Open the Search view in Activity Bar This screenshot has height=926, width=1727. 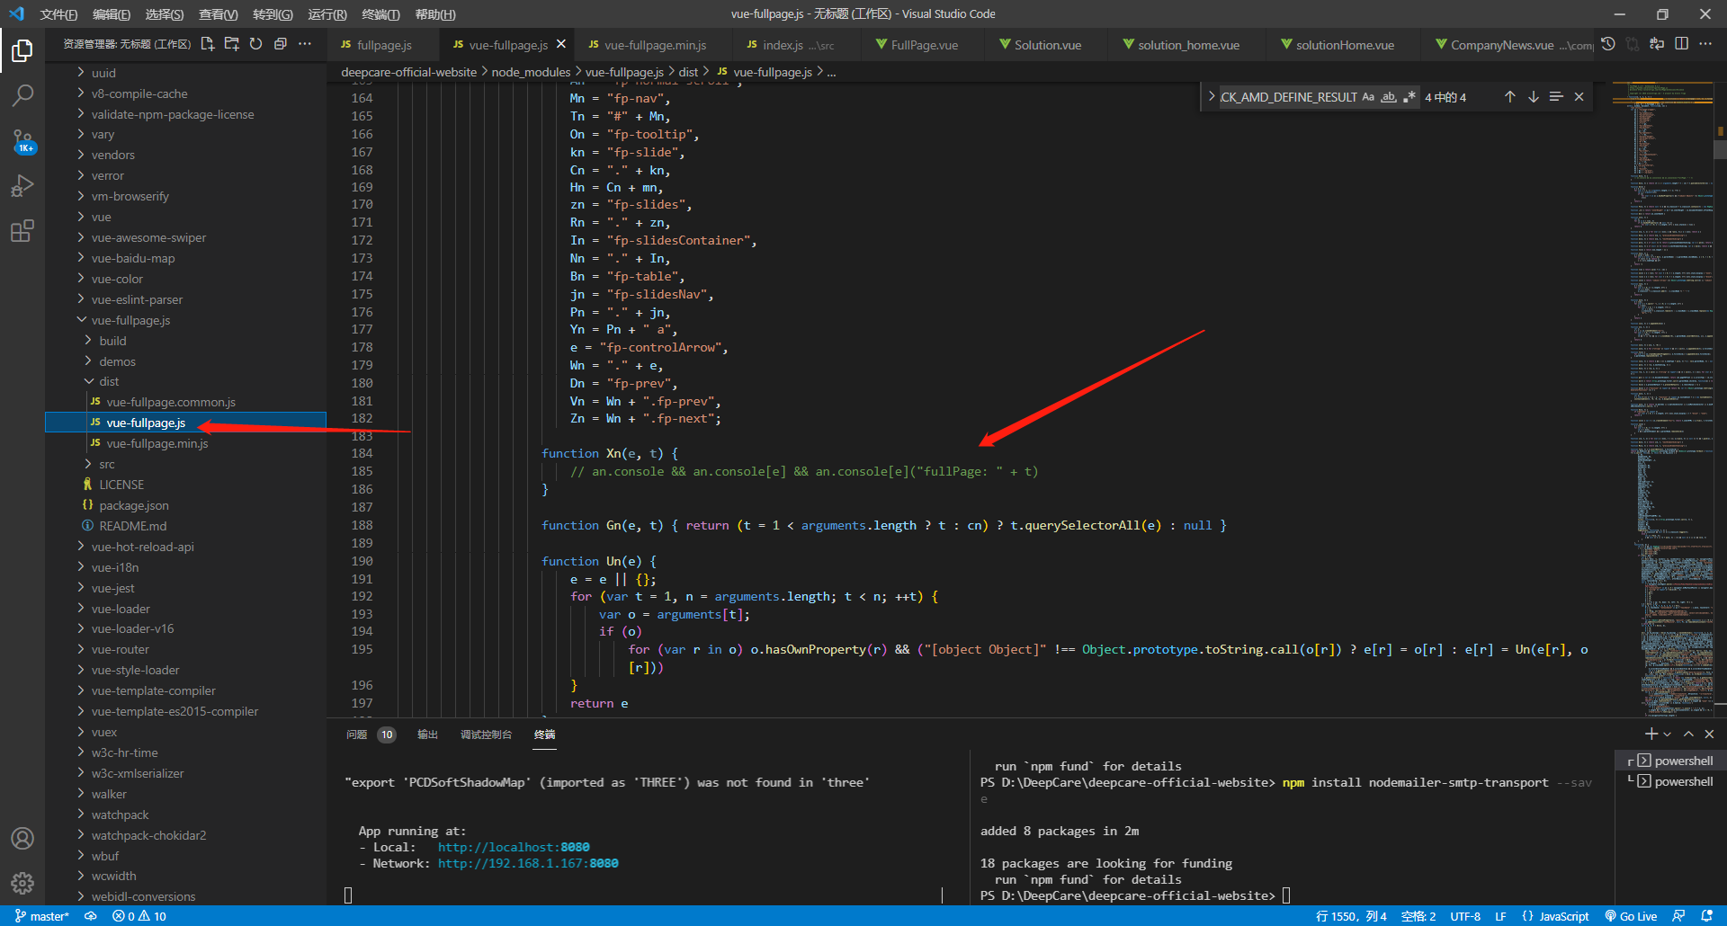click(22, 94)
